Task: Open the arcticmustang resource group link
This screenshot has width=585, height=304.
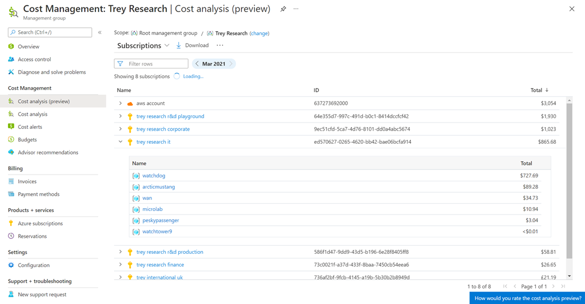Action: pos(159,187)
